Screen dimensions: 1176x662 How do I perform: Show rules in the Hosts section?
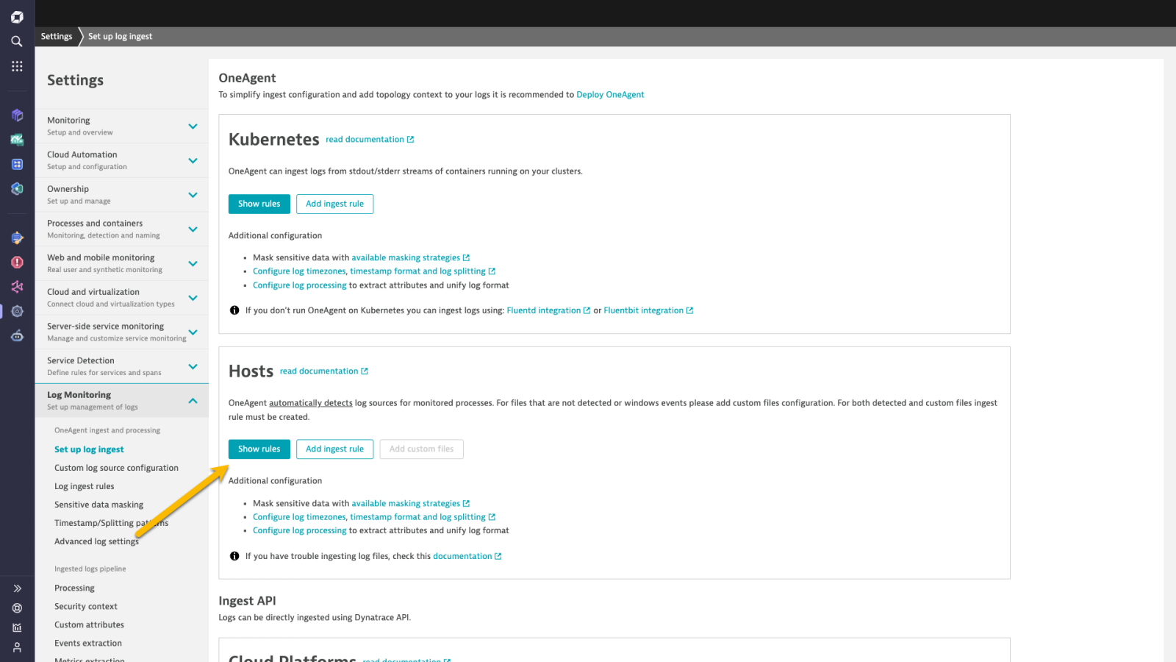click(x=259, y=449)
